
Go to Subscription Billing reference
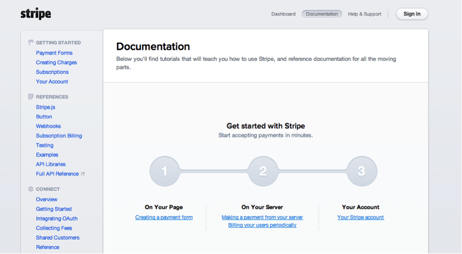point(59,136)
